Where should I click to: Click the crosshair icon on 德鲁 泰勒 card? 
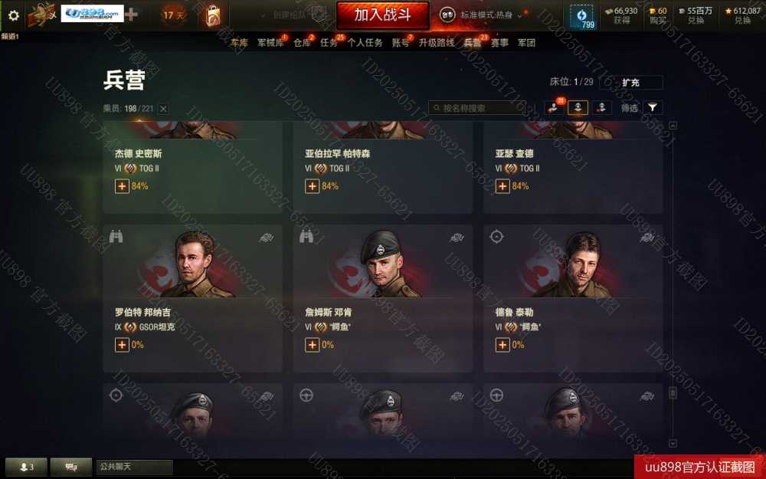tap(496, 237)
